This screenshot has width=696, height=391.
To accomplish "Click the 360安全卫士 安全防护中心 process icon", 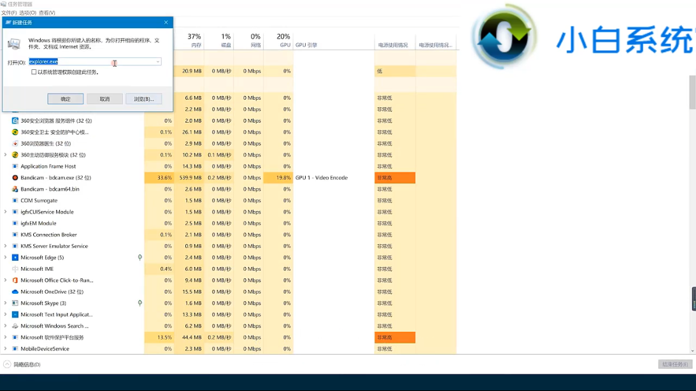I will (15, 132).
